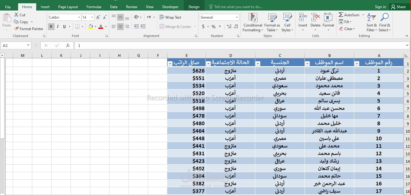This screenshot has width=411, height=195.
Task: Switch to the Formulas tab
Action: point(94,7)
